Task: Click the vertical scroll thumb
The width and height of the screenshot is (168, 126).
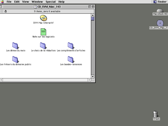Action: (93, 19)
